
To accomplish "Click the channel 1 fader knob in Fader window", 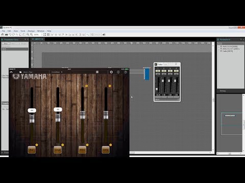I will [x=157, y=89].
